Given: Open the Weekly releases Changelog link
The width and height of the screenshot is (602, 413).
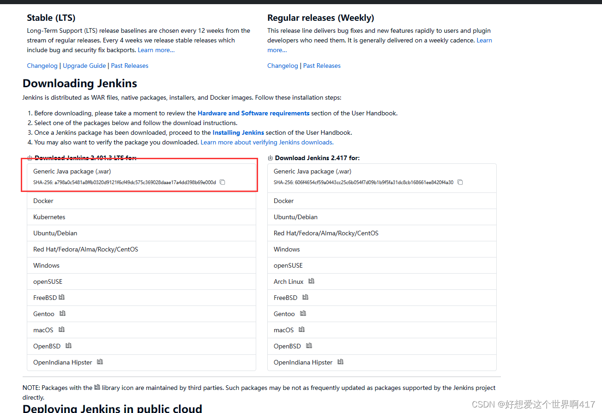Looking at the screenshot, I should click(x=283, y=66).
